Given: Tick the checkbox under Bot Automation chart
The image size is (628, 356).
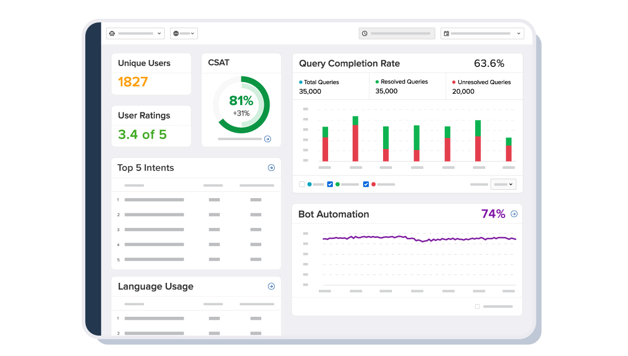Looking at the screenshot, I should (477, 306).
